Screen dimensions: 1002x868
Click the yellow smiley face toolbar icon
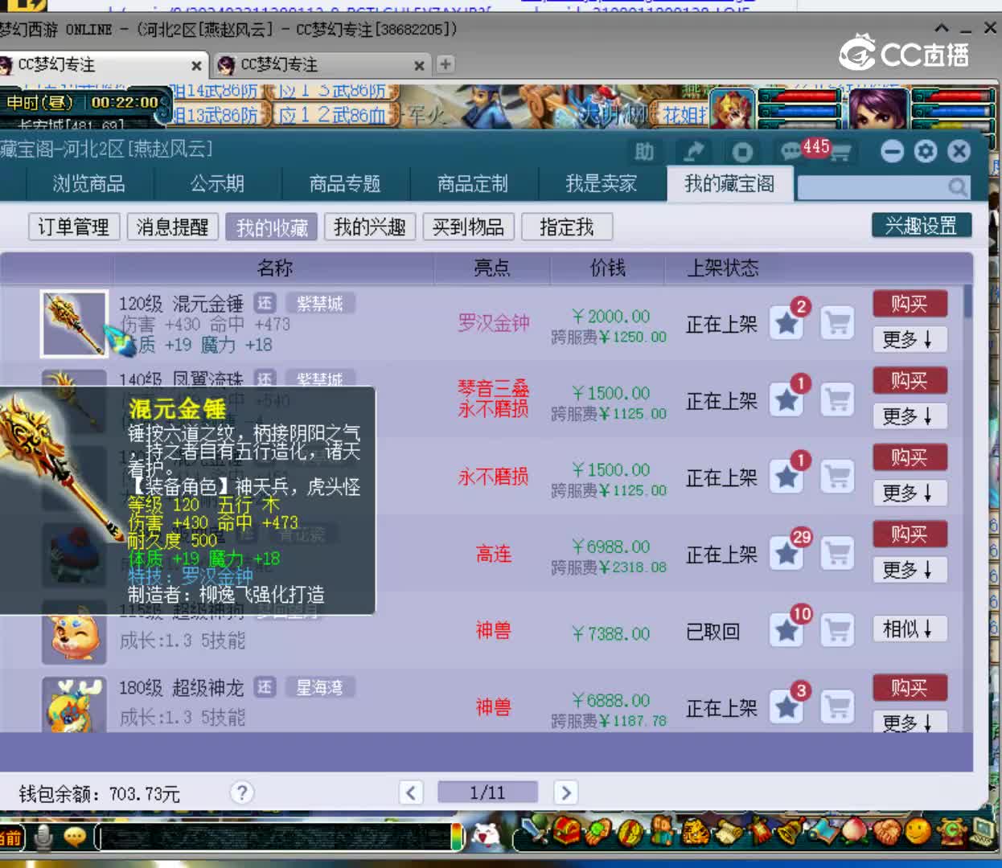click(x=918, y=831)
